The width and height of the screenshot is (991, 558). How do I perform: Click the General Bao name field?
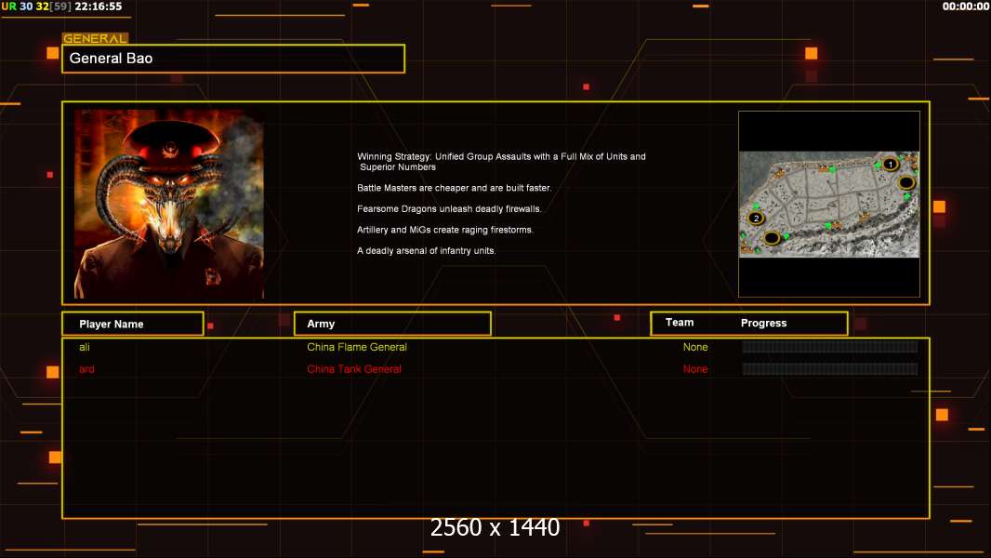233,59
